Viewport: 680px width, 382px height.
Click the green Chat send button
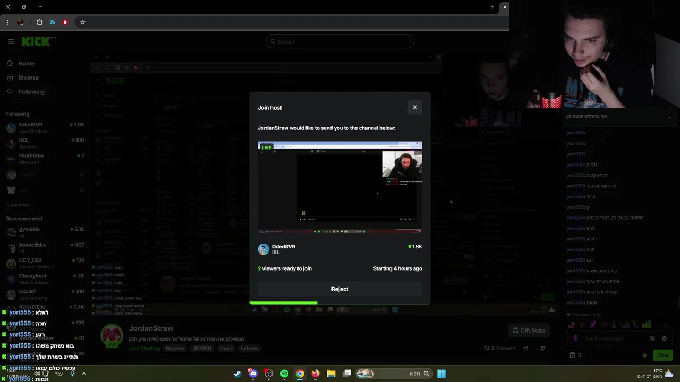[x=663, y=355]
